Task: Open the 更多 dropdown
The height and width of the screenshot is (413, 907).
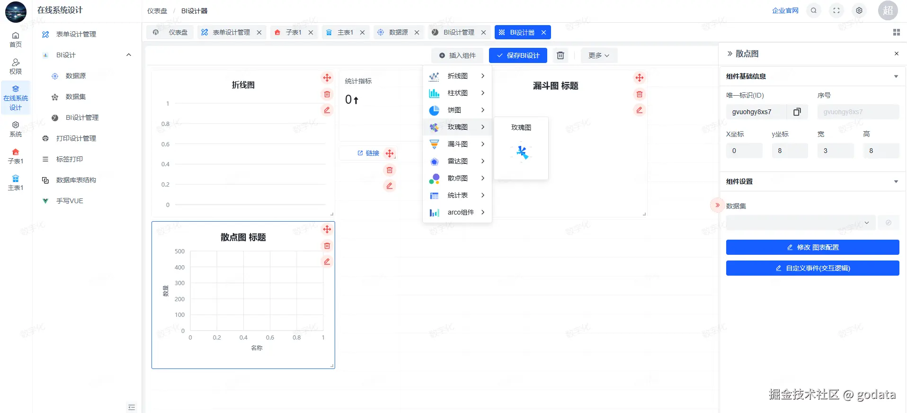Action: click(x=599, y=55)
